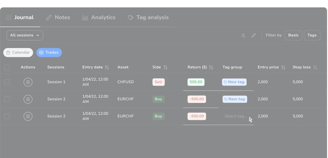Click the 500.00 return value badge
The height and width of the screenshot is (158, 328).
(x=196, y=82)
